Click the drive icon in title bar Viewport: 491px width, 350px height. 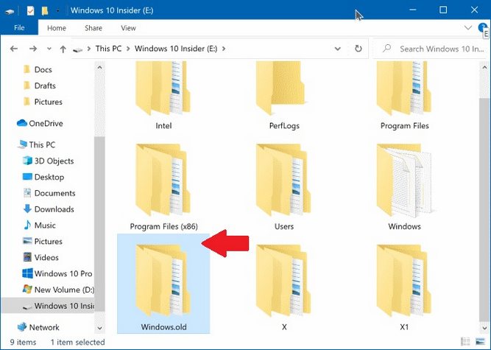pyautogui.click(x=10, y=12)
